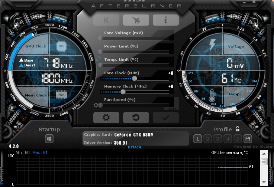Toggle the profile lock padlock icon

pyautogui.click(x=238, y=129)
